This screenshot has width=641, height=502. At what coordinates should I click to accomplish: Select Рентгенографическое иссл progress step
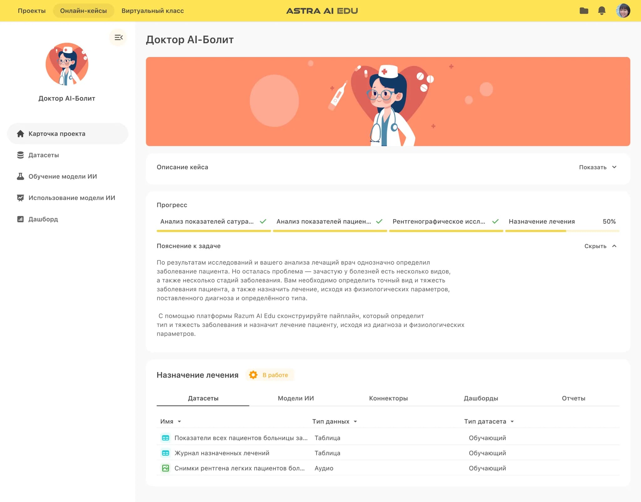446,222
